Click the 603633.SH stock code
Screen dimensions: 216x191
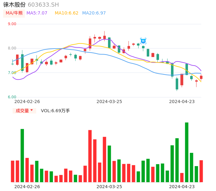43,5
